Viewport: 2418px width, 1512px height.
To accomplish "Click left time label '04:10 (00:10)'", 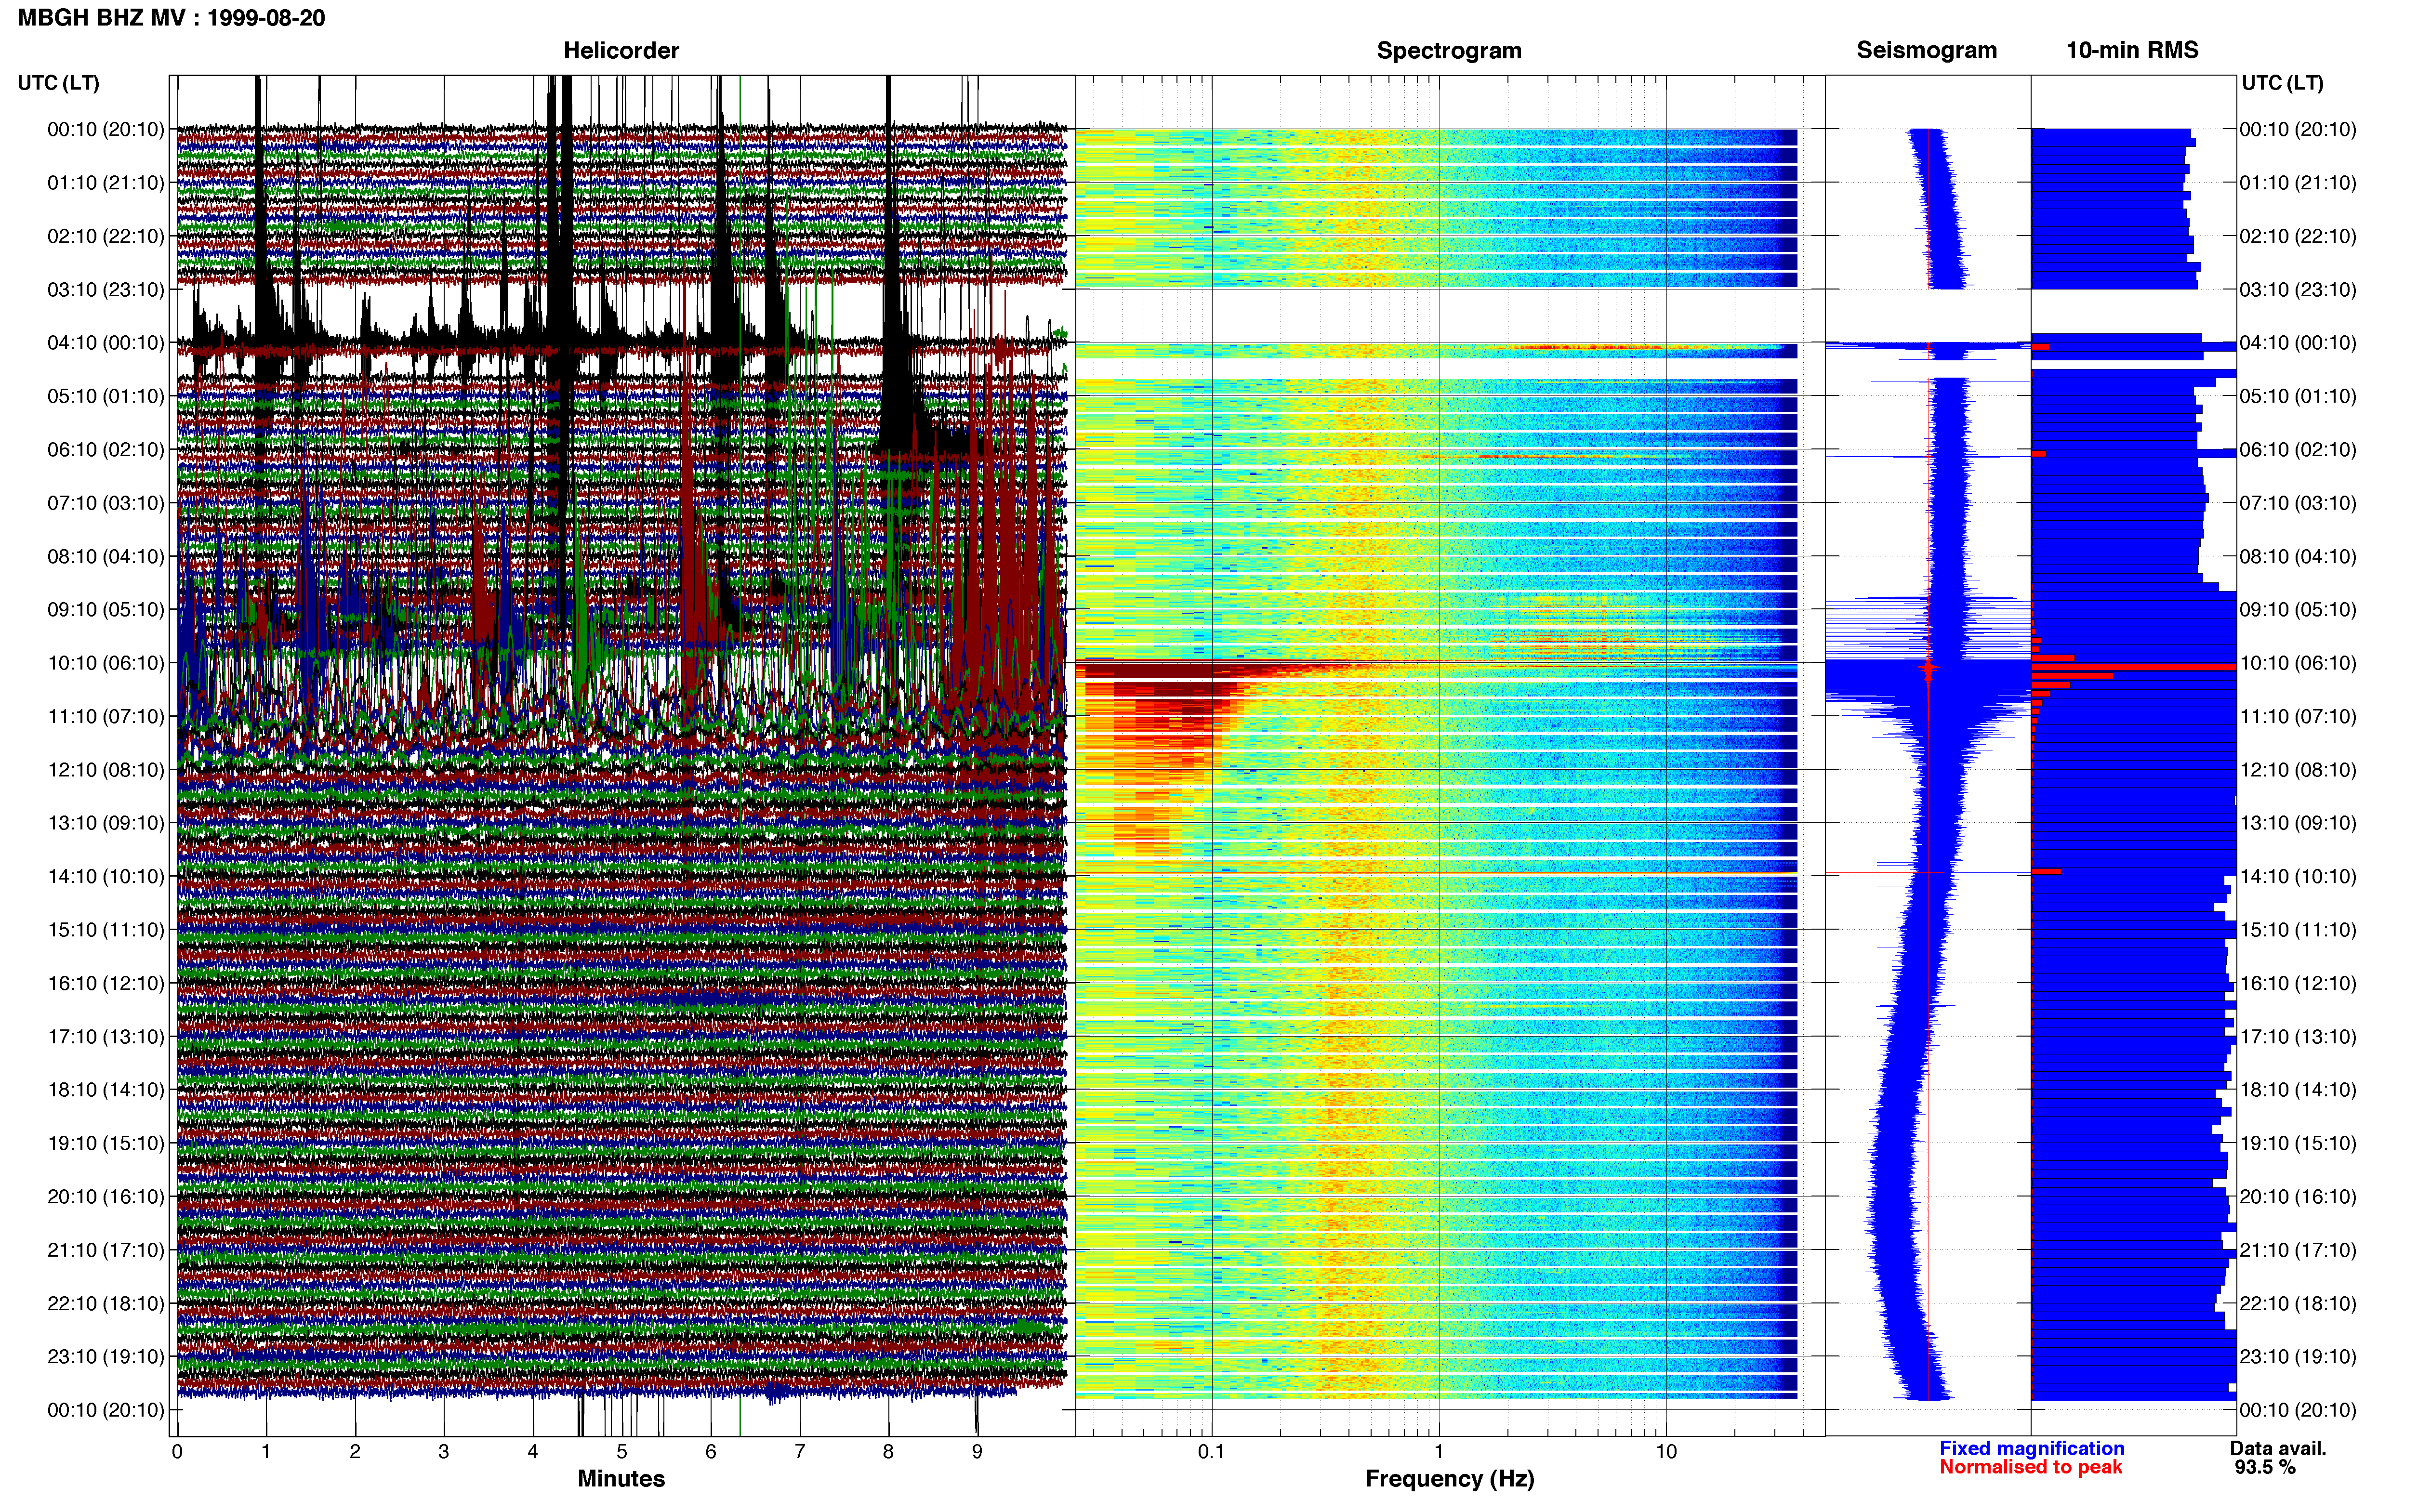I will pos(106,343).
